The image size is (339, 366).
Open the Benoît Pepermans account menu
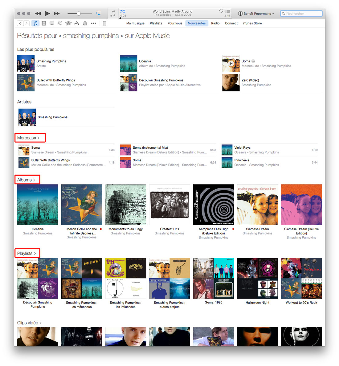(x=256, y=14)
